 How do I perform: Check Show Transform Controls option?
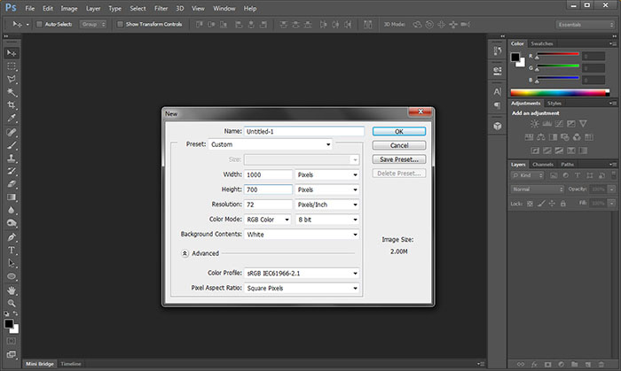point(121,24)
